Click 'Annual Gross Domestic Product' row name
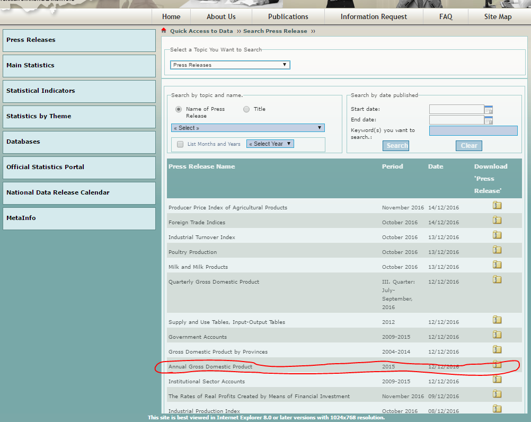The image size is (531, 422). [x=210, y=367]
